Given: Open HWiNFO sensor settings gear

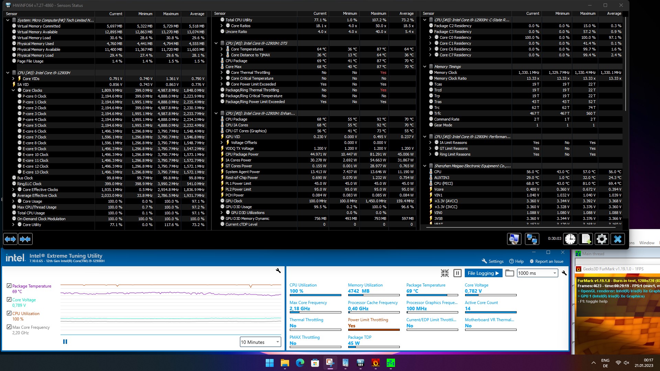Looking at the screenshot, I should click(x=602, y=239).
